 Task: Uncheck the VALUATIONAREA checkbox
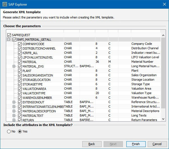pyautogui.click(x=20, y=89)
